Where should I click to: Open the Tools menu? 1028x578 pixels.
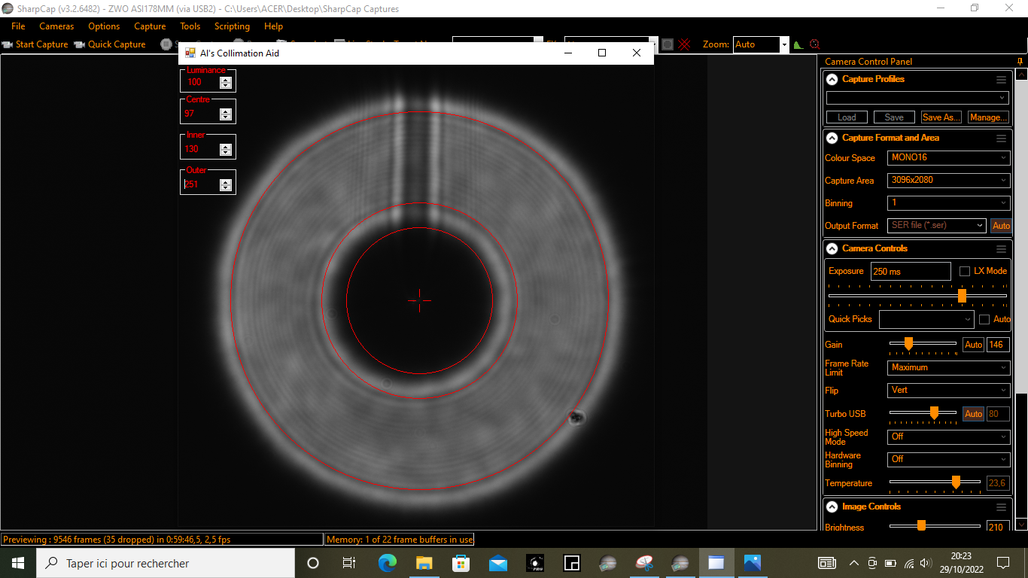point(190,26)
